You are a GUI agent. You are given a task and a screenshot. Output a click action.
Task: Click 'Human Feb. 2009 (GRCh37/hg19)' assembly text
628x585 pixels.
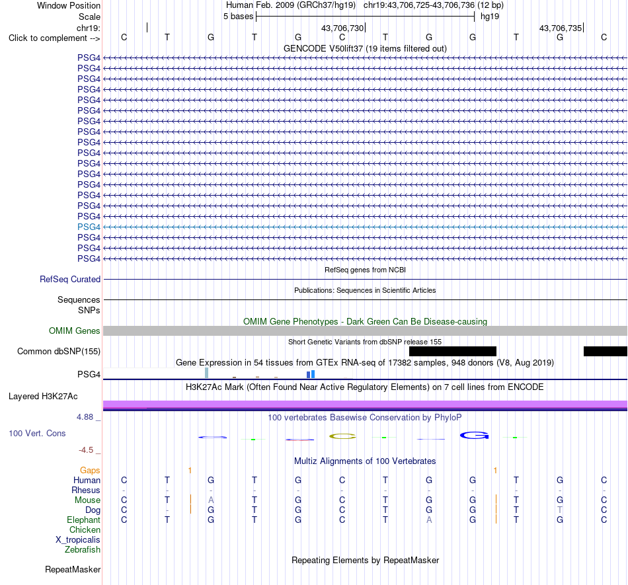(291, 5)
